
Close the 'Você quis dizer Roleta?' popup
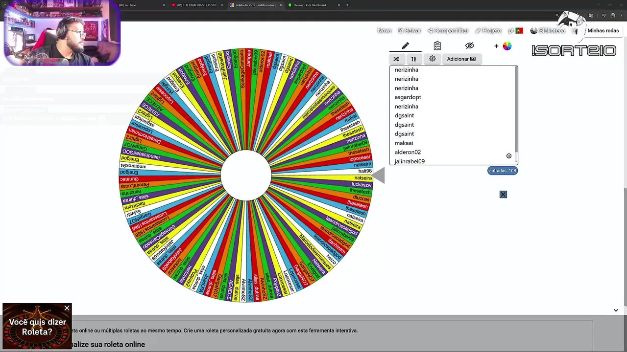(x=67, y=308)
